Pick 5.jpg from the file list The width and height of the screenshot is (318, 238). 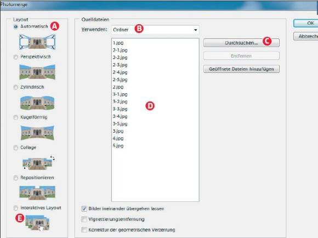pyautogui.click(x=118, y=146)
